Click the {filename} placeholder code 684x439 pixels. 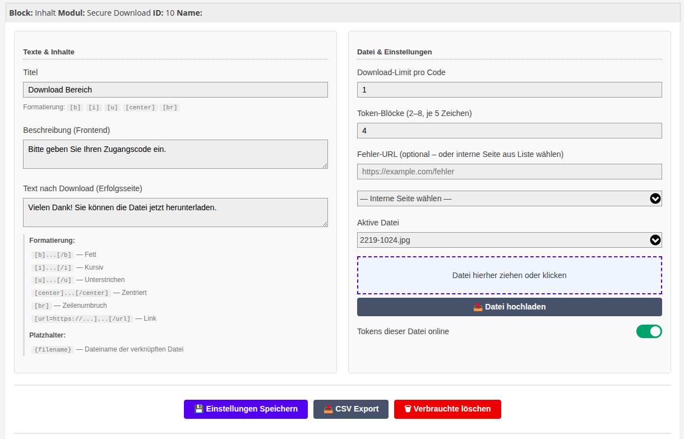coord(53,349)
